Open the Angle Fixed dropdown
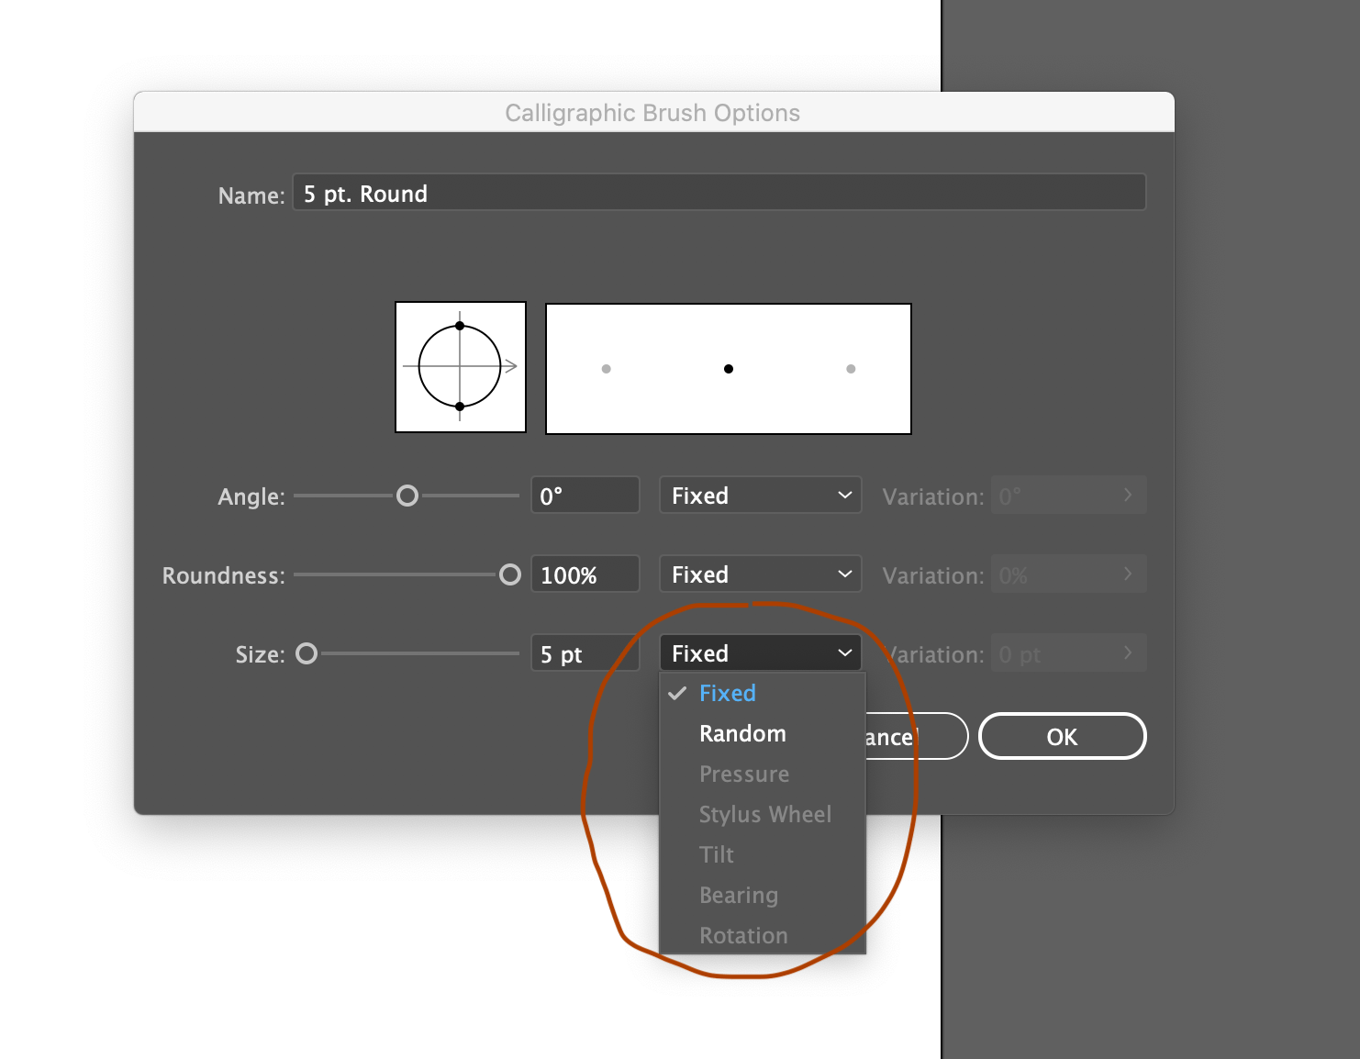1360x1059 pixels. 760,495
